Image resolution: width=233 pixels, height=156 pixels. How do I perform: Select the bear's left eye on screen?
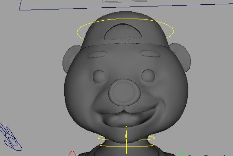99,76
